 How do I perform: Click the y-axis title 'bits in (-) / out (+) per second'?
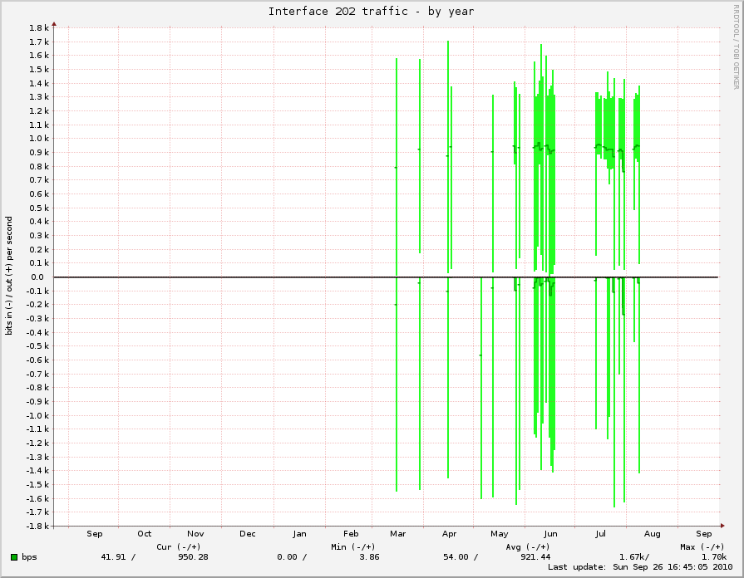point(9,276)
